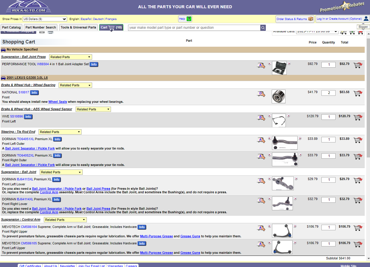The width and height of the screenshot is (370, 267).
Task: Switch language to Français
Action: point(111,19)
